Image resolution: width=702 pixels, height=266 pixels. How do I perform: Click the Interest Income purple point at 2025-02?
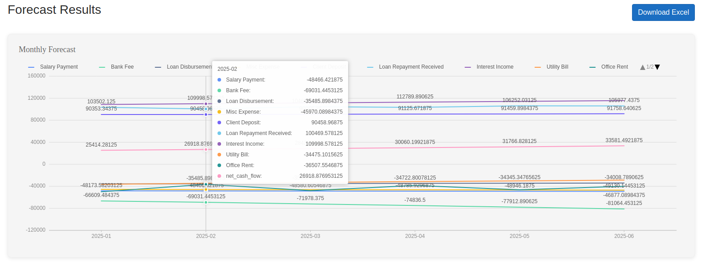point(206,104)
